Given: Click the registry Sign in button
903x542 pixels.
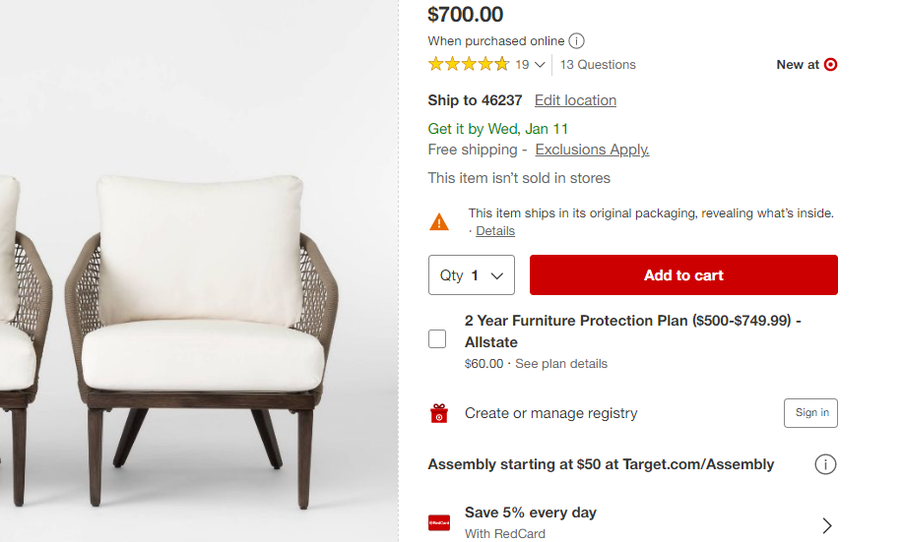Looking at the screenshot, I should [810, 413].
